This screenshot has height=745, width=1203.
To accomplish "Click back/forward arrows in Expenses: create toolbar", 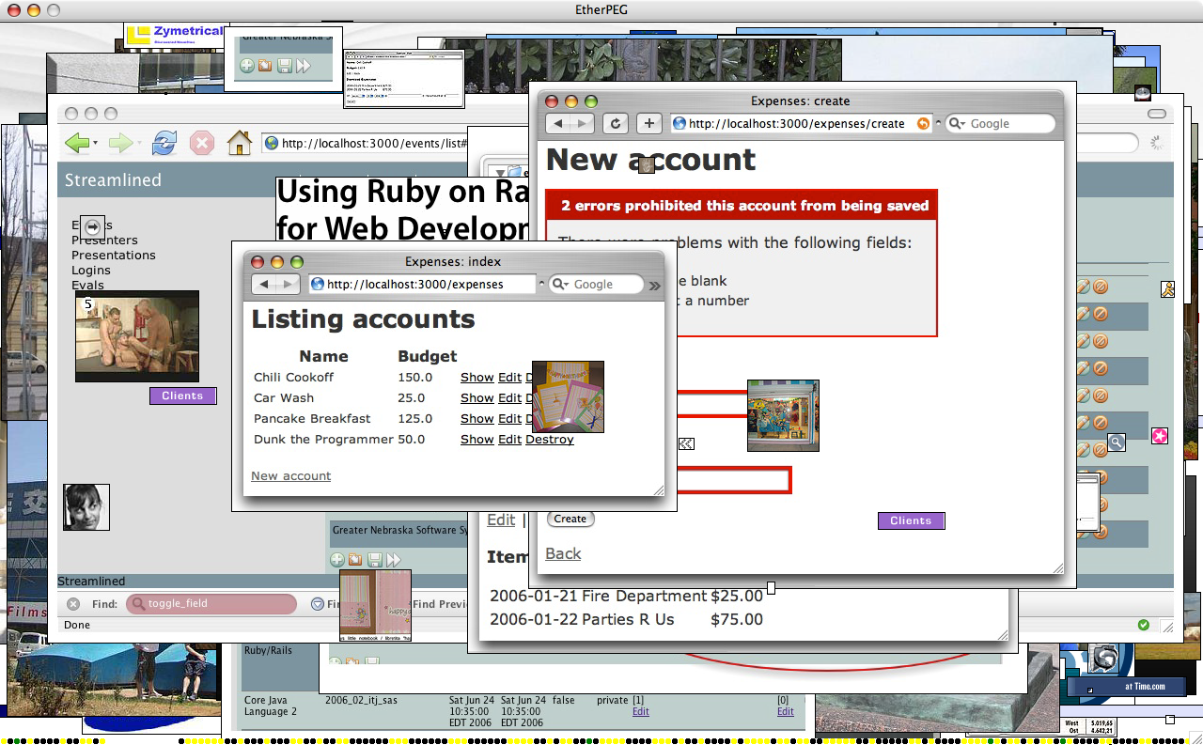I will click(570, 123).
